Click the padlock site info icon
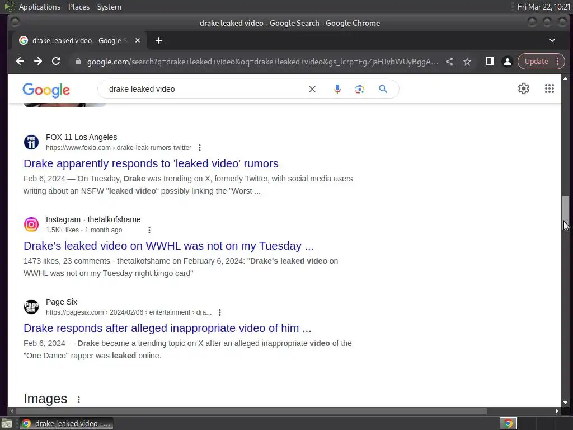573x430 pixels. (x=78, y=62)
